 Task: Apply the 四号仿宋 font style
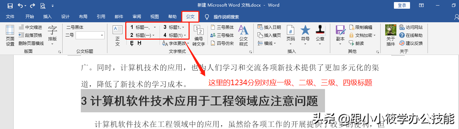click(222, 43)
